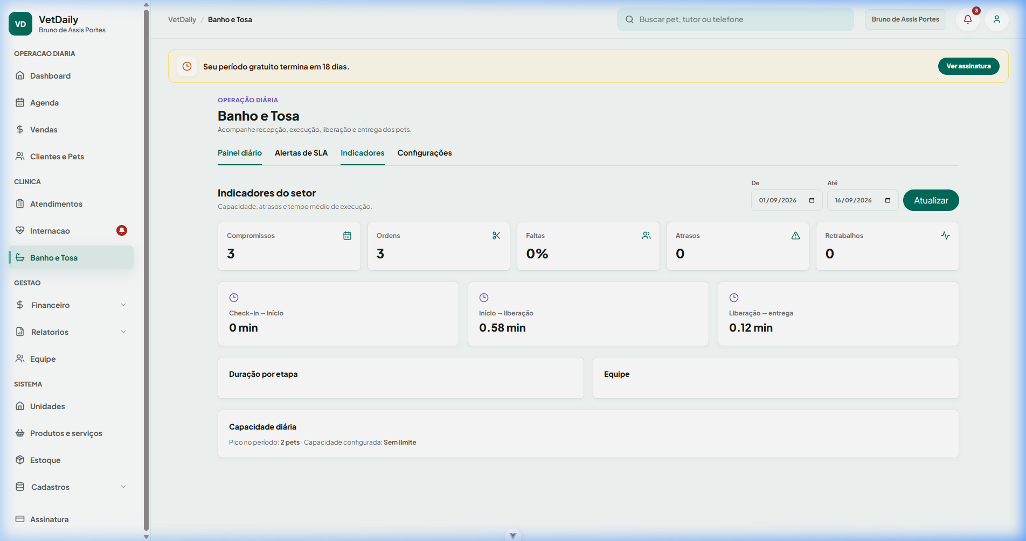This screenshot has height=541, width=1026.
Task: Click the warning triangle in Atrasos card
Action: point(796,236)
